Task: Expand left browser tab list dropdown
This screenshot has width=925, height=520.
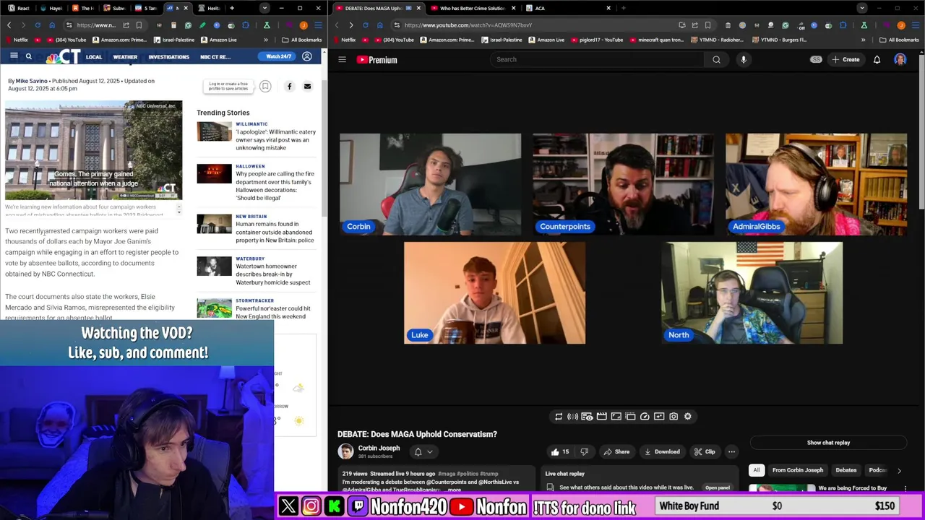Action: 264,8
